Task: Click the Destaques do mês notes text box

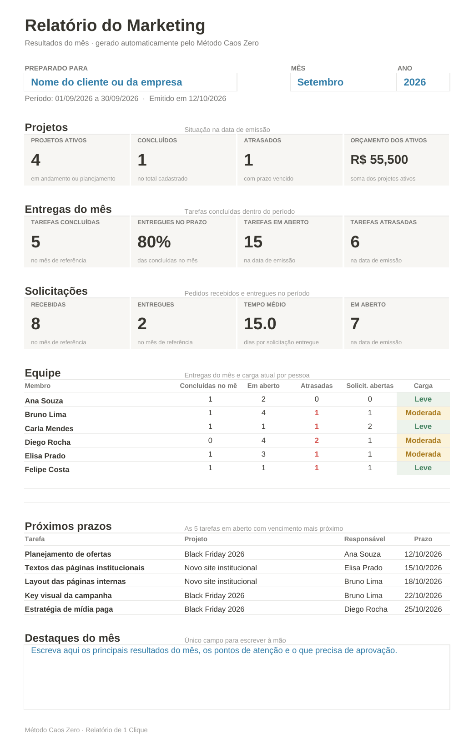Action: 237,677
